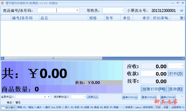Click the blue help icon beside receipt number

click(x=181, y=10)
